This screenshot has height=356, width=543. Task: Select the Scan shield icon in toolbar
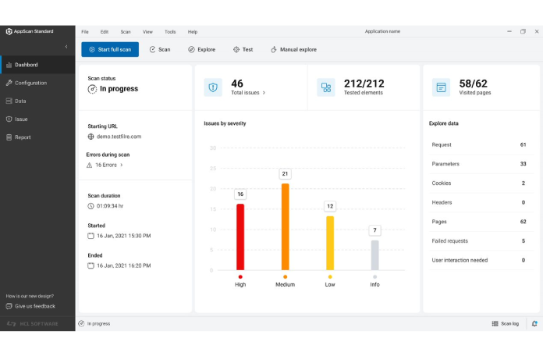point(153,49)
